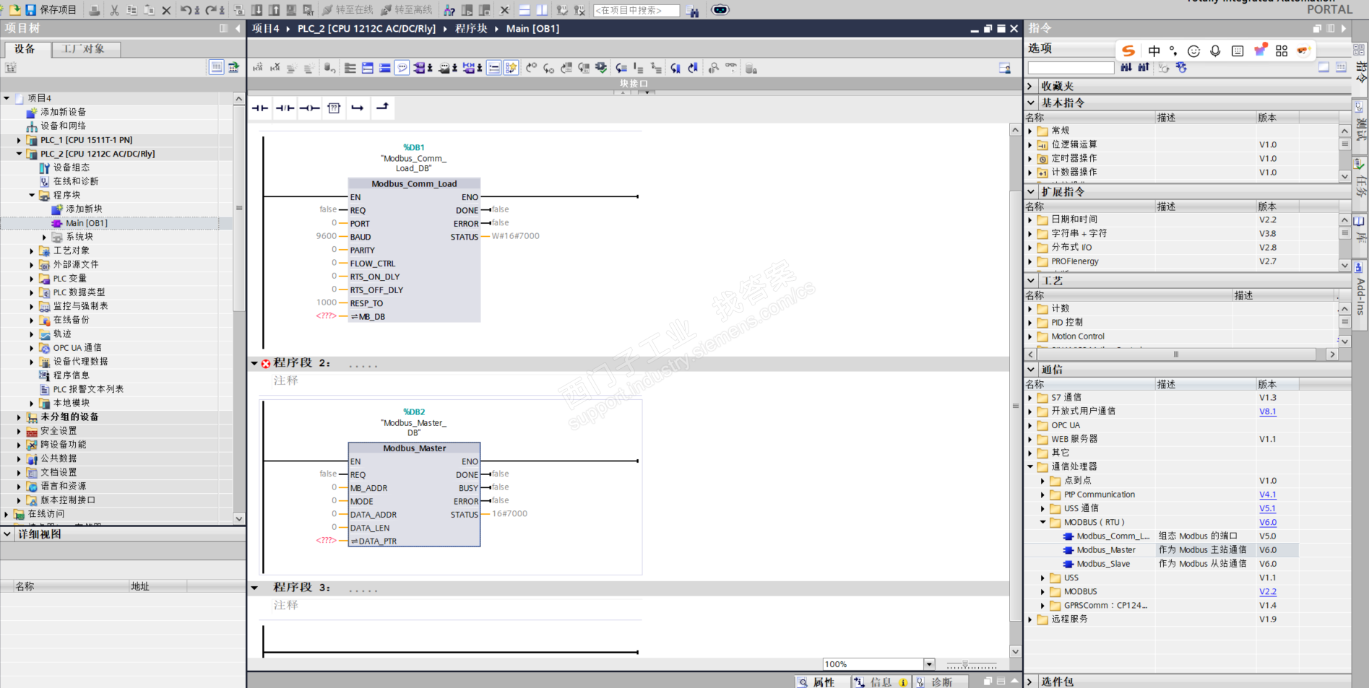This screenshot has width=1369, height=688.
Task: Collapse the 项目4 tree root
Action: point(7,98)
